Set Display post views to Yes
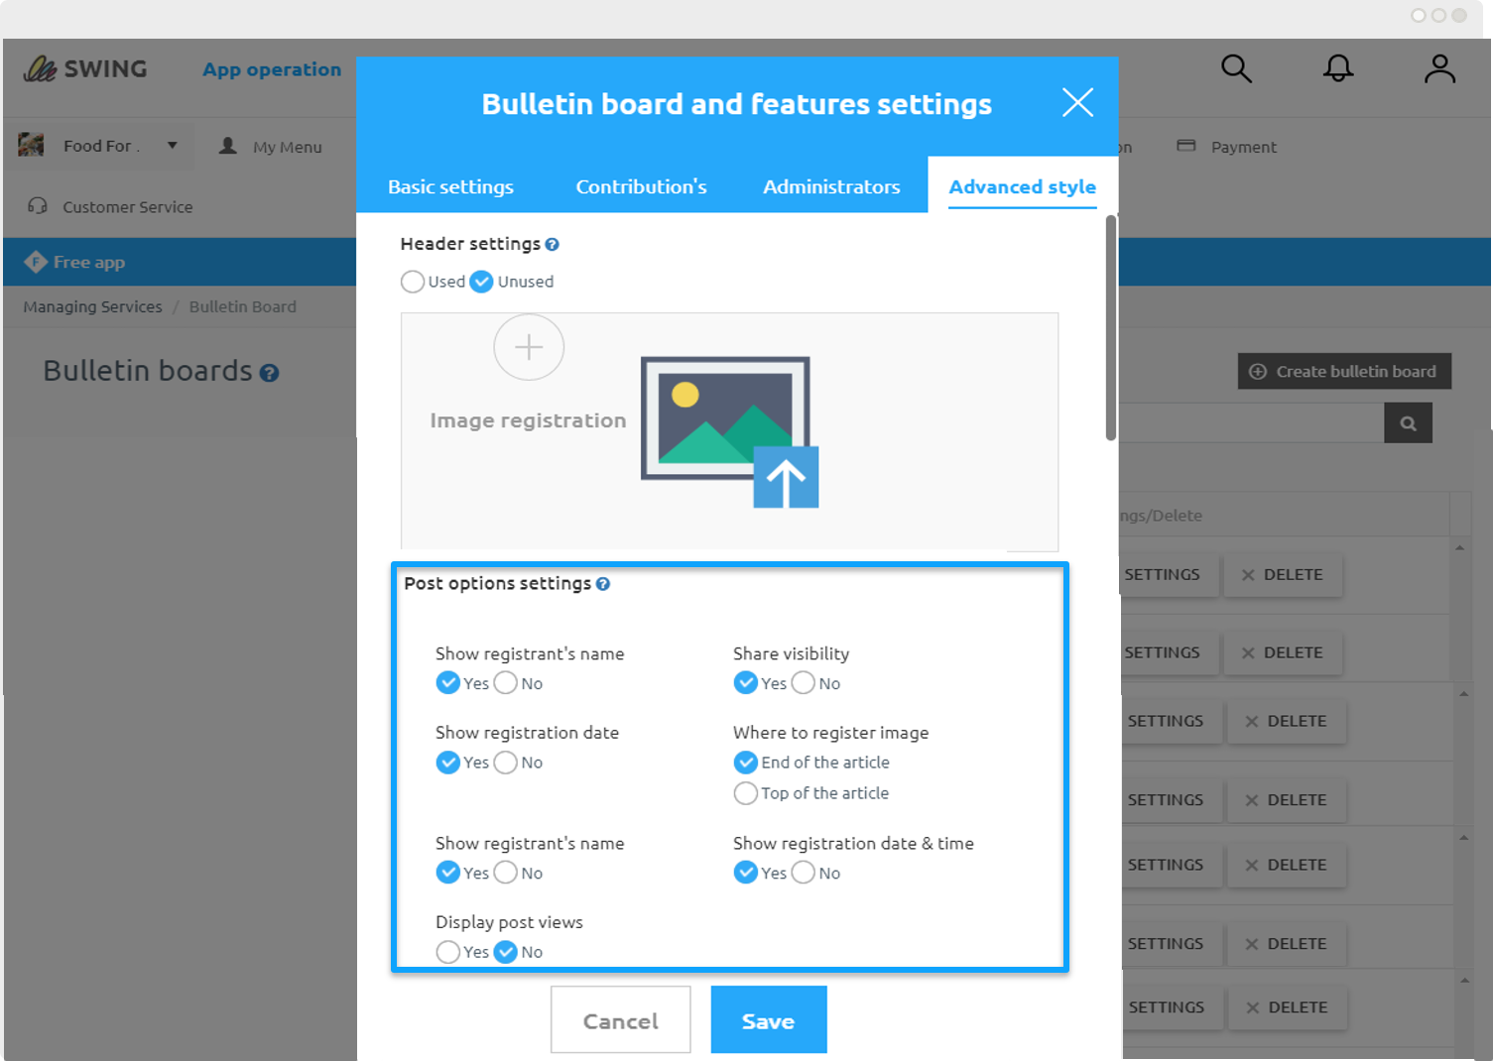The width and height of the screenshot is (1493, 1061). point(447,952)
